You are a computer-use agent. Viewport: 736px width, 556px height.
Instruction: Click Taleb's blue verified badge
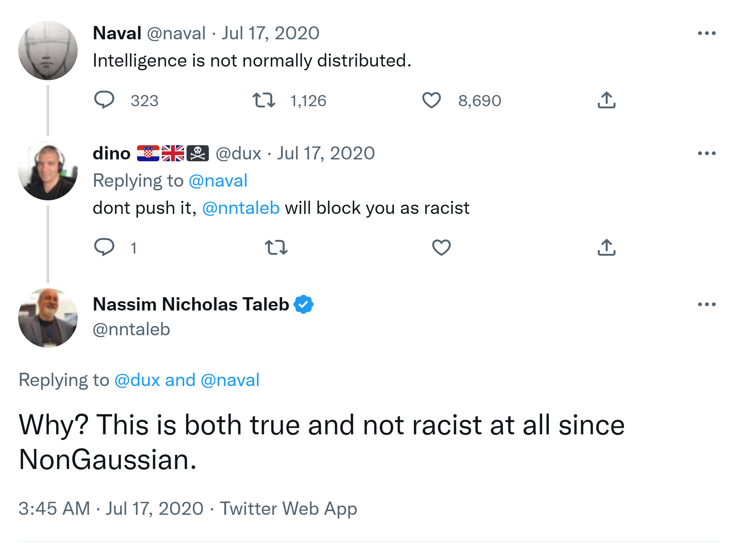pos(303,304)
